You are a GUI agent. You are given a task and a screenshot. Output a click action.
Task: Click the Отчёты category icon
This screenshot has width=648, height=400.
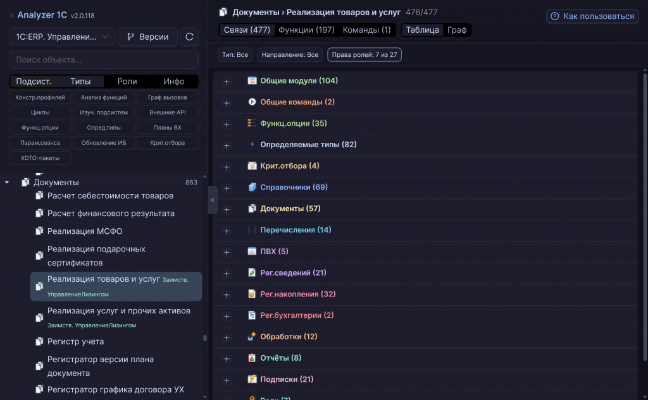[x=252, y=358]
